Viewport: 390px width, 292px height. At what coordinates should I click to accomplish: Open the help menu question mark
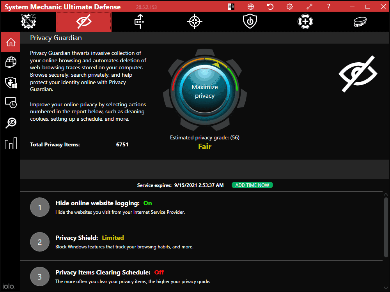[x=328, y=6]
